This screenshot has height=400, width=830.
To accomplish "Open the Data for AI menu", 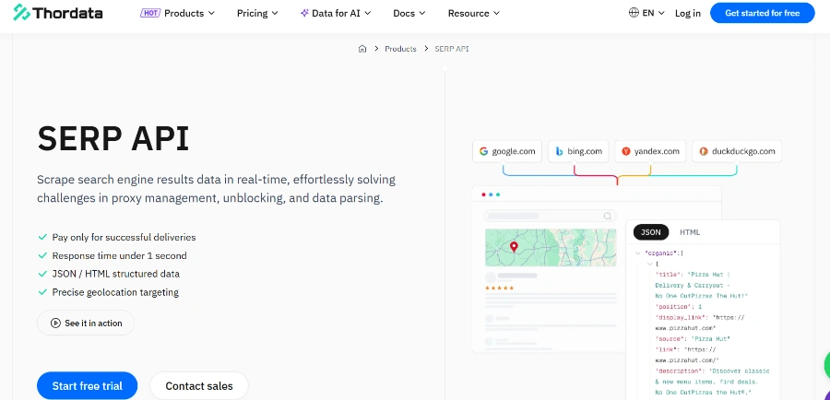I will (336, 13).
